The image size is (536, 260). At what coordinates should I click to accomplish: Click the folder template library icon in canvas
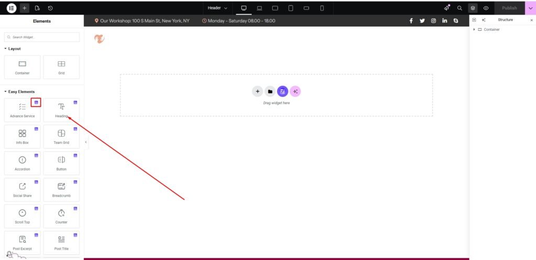pyautogui.click(x=270, y=92)
